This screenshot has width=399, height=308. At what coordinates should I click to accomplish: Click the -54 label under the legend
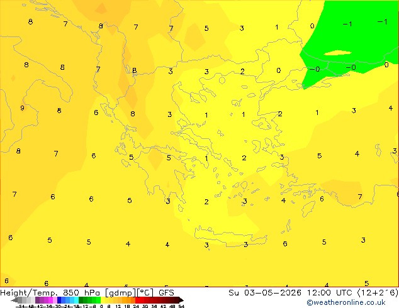point(20,306)
